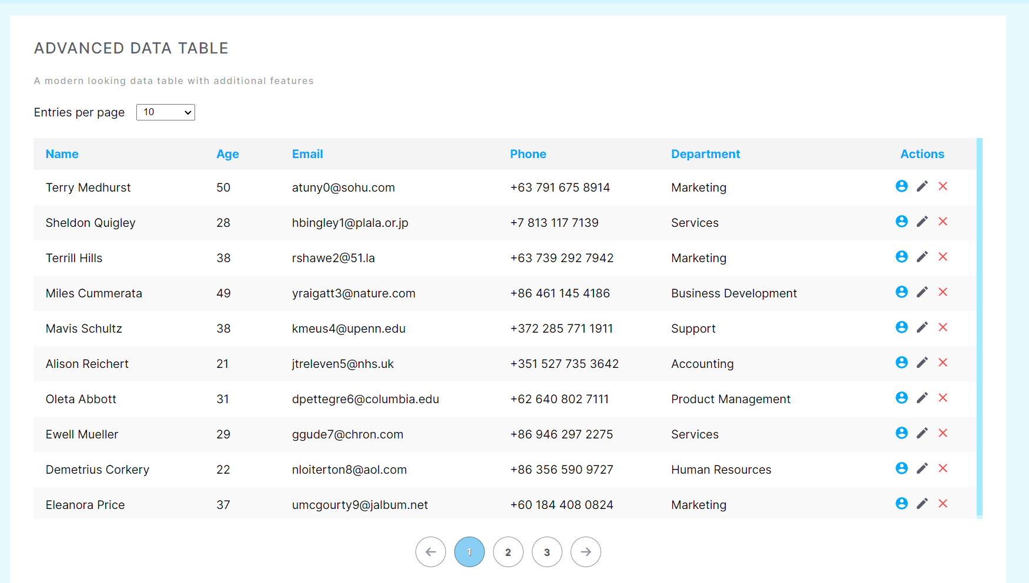Click the Email column header
Screen dimensions: 1029x583
(307, 154)
